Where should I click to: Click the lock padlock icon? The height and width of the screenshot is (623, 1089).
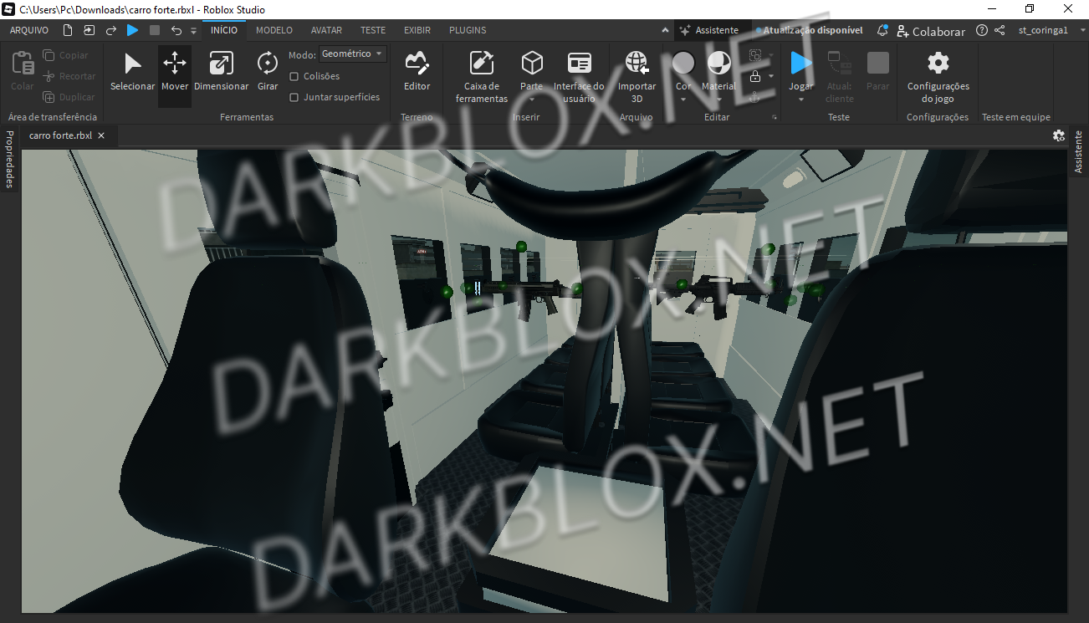click(x=755, y=76)
